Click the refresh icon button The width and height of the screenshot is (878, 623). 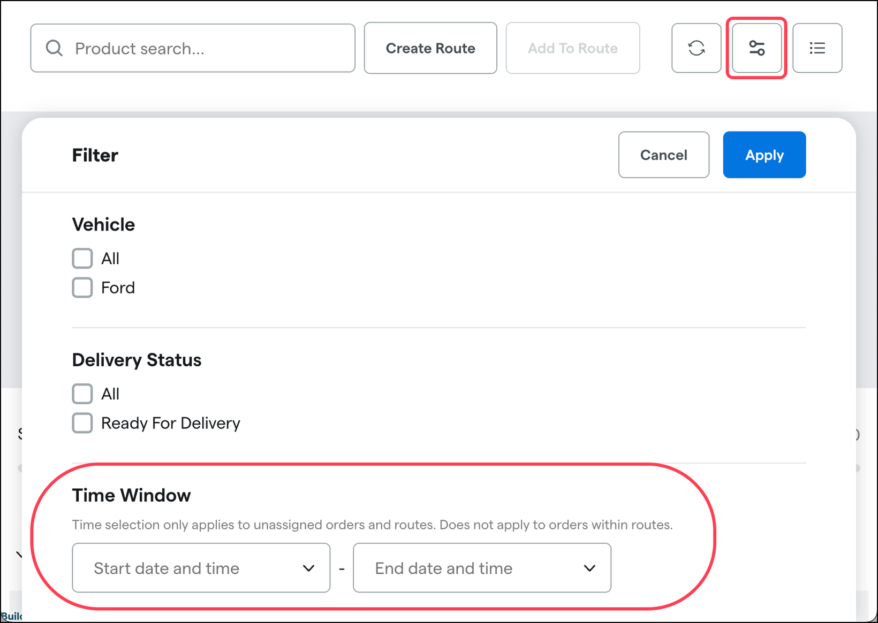(696, 48)
